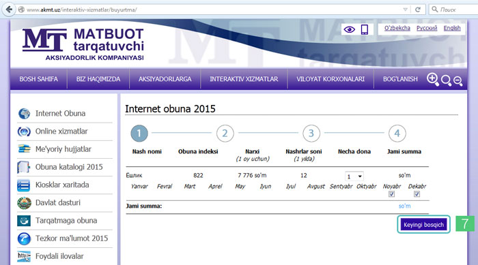Click step 4 circle indicator
The height and width of the screenshot is (265, 478).
click(x=397, y=134)
